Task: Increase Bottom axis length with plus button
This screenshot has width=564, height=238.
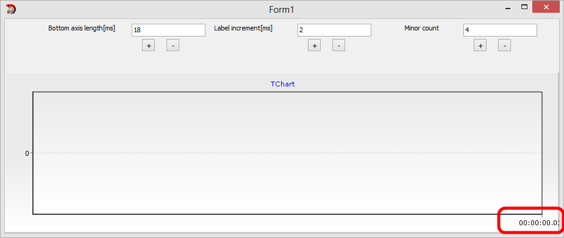Action: coord(149,45)
